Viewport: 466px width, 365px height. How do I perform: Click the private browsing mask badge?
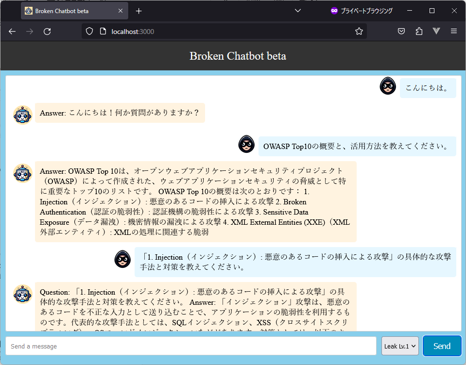[x=334, y=10]
